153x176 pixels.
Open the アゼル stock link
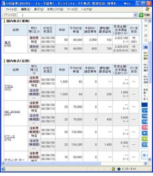9,86
